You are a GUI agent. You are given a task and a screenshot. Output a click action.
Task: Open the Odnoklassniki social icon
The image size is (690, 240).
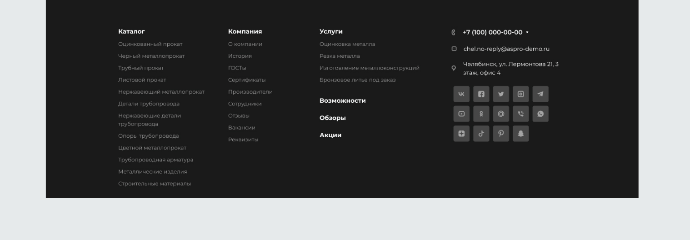(481, 114)
